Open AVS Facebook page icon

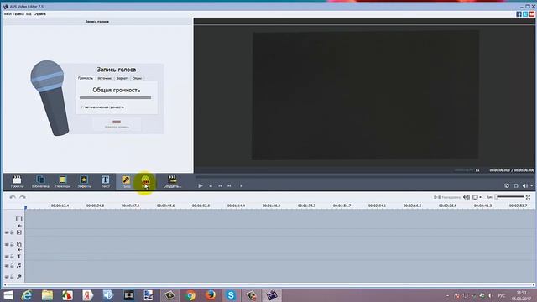pyautogui.click(x=519, y=14)
